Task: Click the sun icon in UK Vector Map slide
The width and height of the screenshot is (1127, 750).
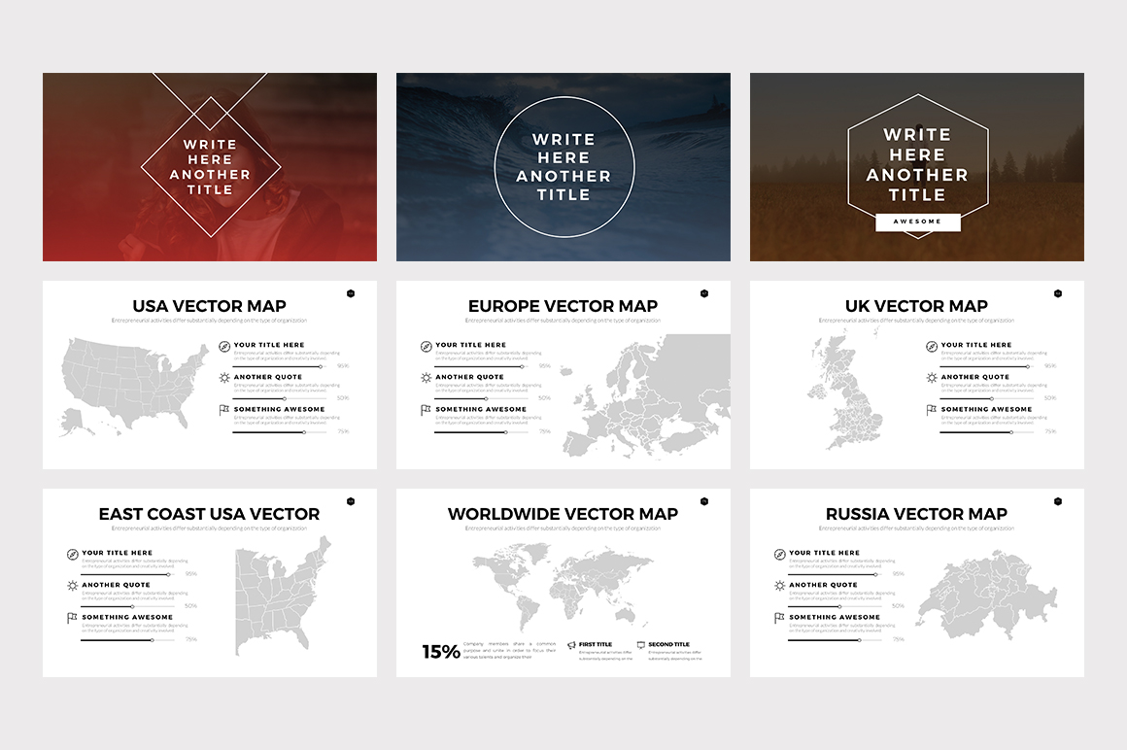Action: (932, 378)
